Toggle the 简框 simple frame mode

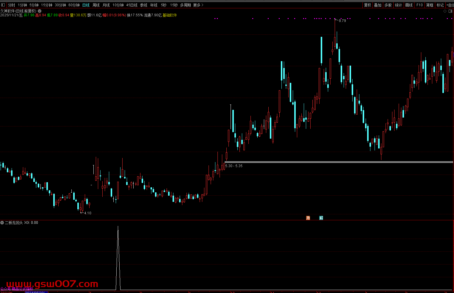click(x=430, y=5)
